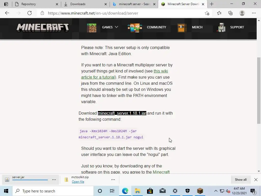This screenshot has height=196, width=261.
Task: Click the Minecraft logo
Action: (x=43, y=28)
